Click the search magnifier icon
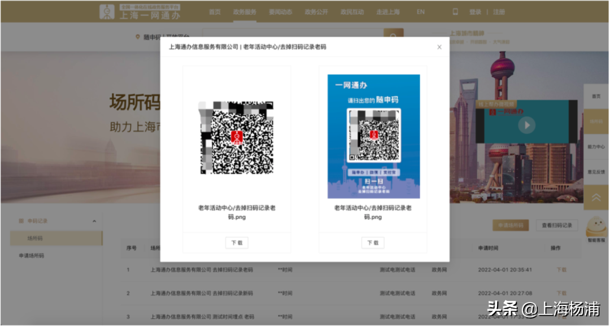Viewport: 610px width, 327px height. point(393,37)
